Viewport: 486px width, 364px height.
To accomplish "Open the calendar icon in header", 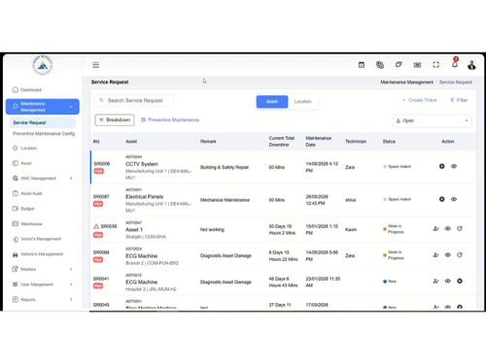I will pos(362,65).
